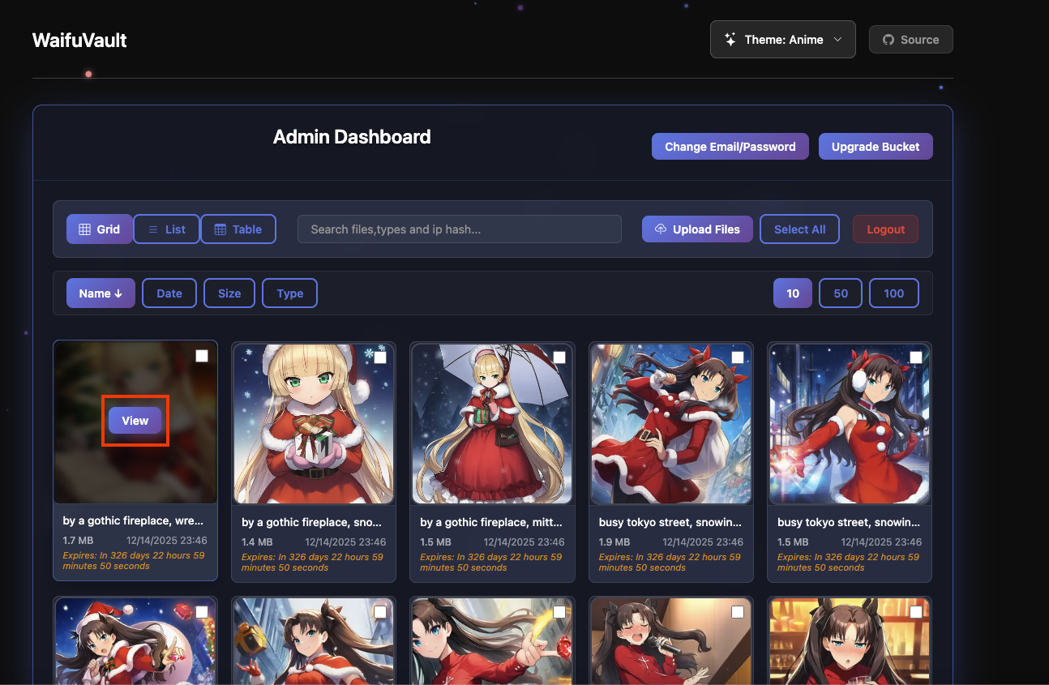This screenshot has width=1049, height=685.
Task: Click file name "by a gothic fireplace, wre..."
Action: click(x=134, y=520)
